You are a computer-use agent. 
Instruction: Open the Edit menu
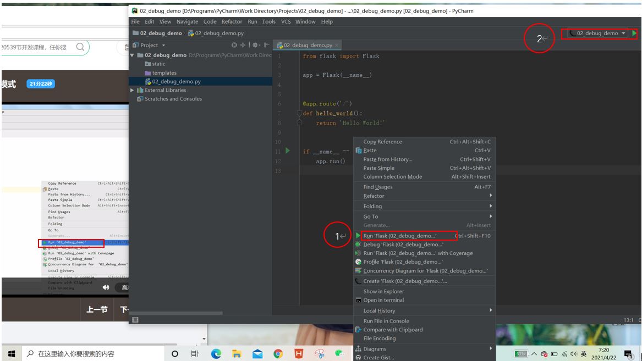click(x=150, y=21)
